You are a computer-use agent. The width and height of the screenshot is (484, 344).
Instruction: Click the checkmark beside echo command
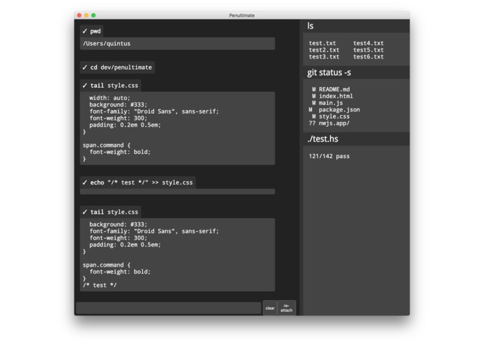84,182
